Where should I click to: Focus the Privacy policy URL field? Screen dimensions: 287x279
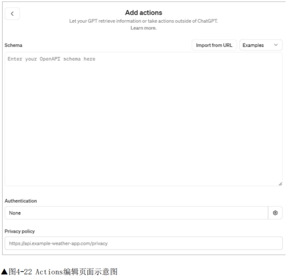click(x=143, y=243)
